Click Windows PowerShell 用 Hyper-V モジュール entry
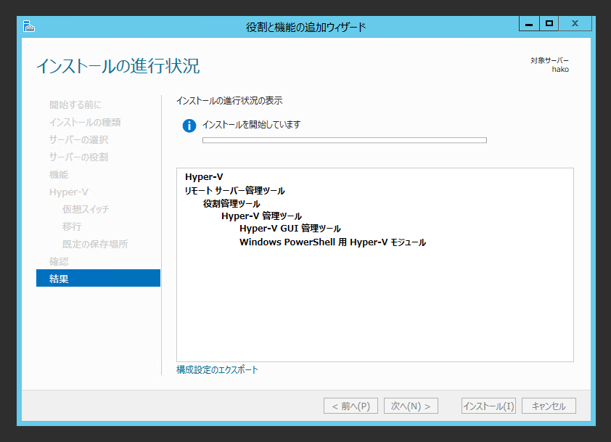 coord(333,242)
